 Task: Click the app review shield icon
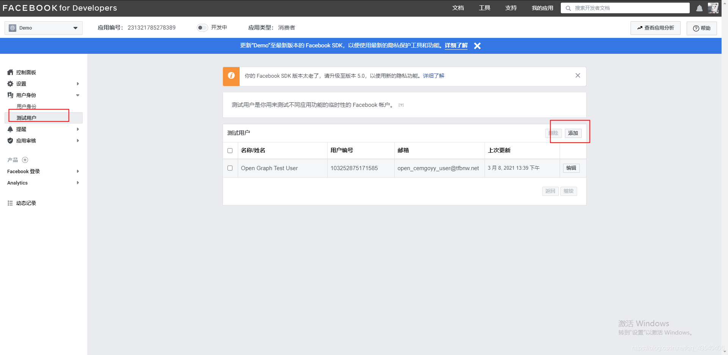click(x=10, y=141)
